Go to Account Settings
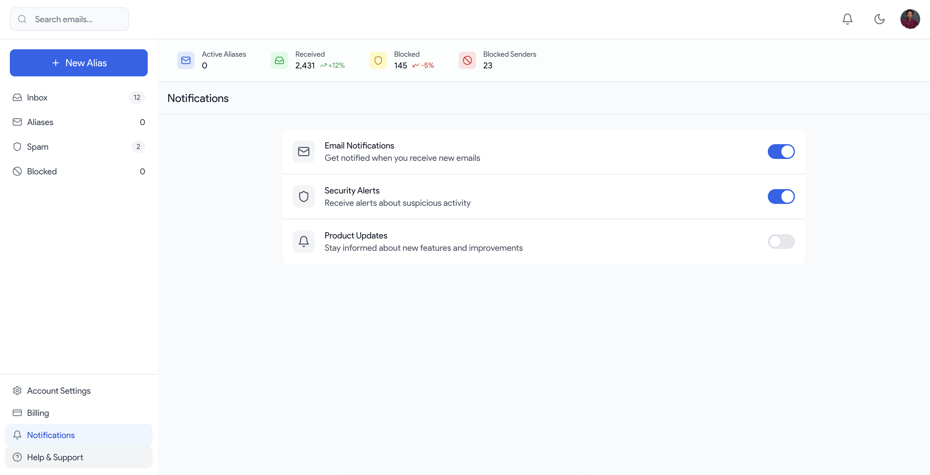The height and width of the screenshot is (475, 930). coord(79,391)
